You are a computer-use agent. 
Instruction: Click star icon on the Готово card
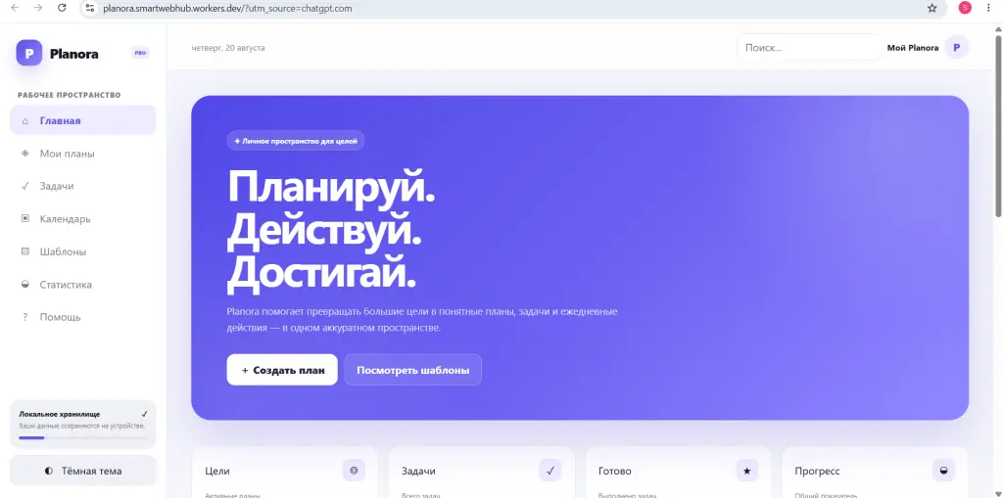747,471
